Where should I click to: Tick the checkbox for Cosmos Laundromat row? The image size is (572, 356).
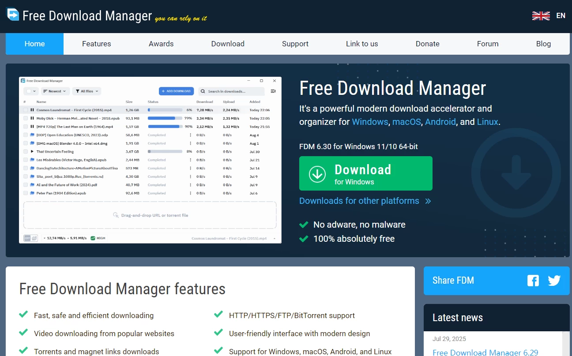tap(25, 110)
